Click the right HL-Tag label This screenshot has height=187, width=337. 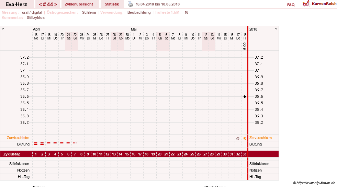pyautogui.click(x=255, y=177)
